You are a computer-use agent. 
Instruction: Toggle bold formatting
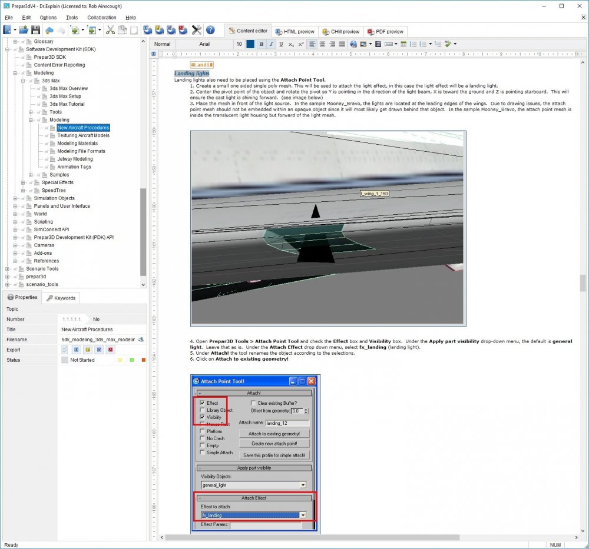[262, 44]
